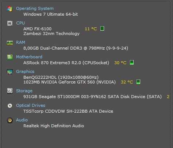Click the CPU chip icon
The width and height of the screenshot is (173, 148).
(10, 23)
